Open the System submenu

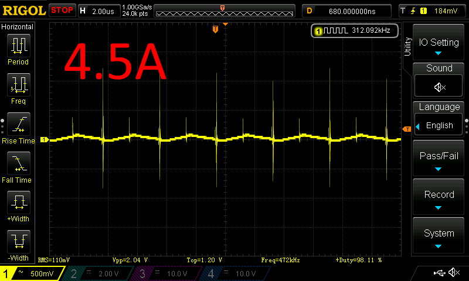439,236
